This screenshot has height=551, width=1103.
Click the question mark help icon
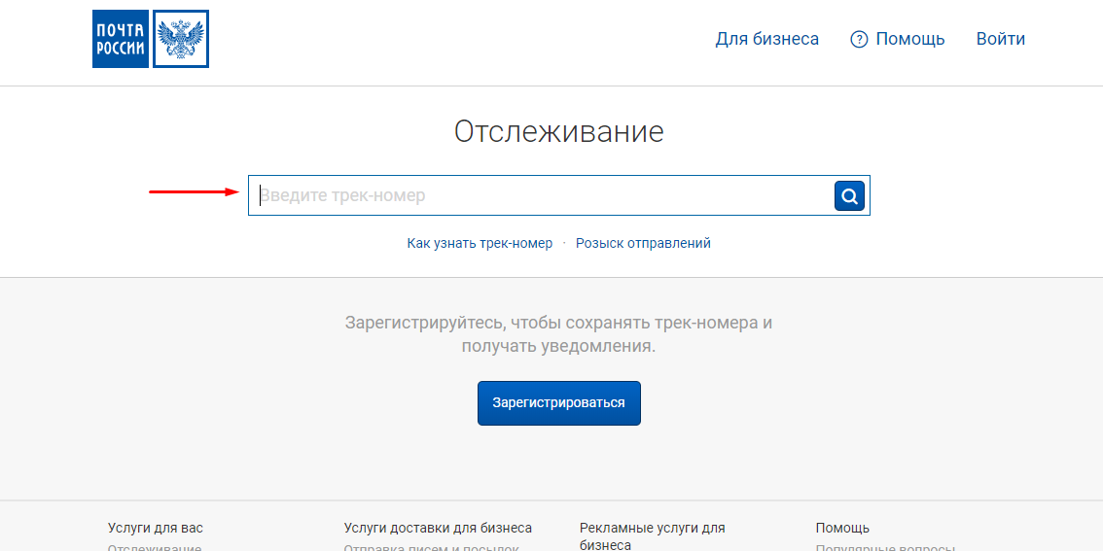(859, 40)
